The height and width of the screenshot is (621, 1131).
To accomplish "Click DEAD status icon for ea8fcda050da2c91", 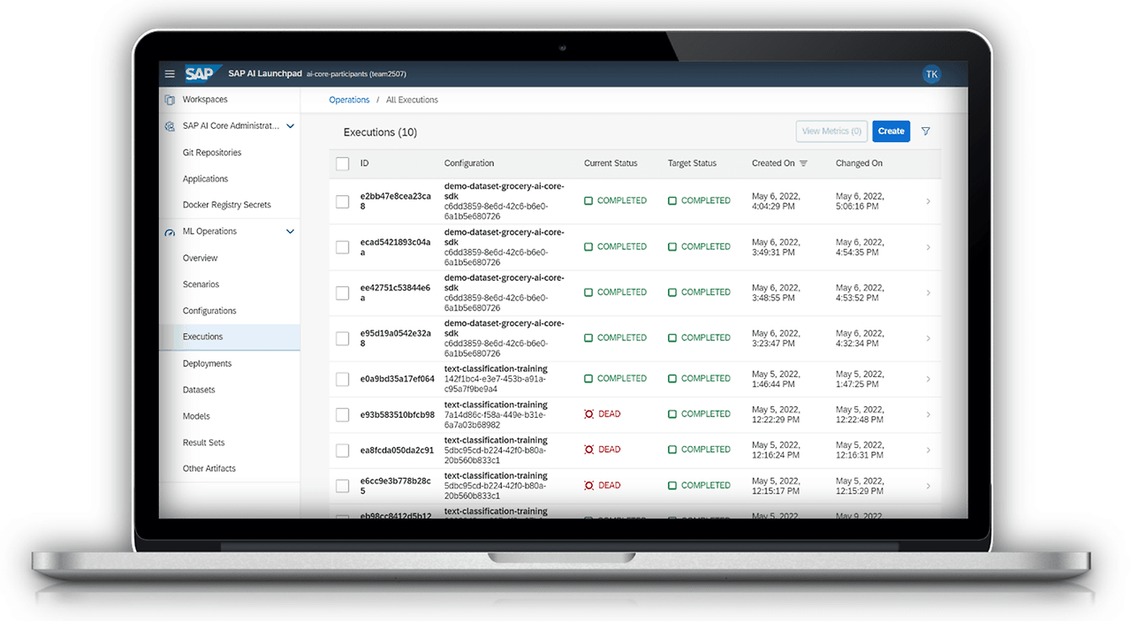I will (589, 450).
